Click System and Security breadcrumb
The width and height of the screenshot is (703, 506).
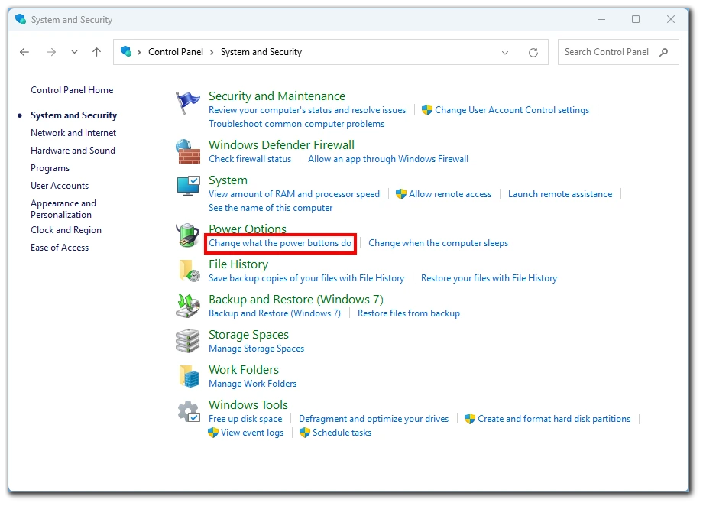point(261,52)
